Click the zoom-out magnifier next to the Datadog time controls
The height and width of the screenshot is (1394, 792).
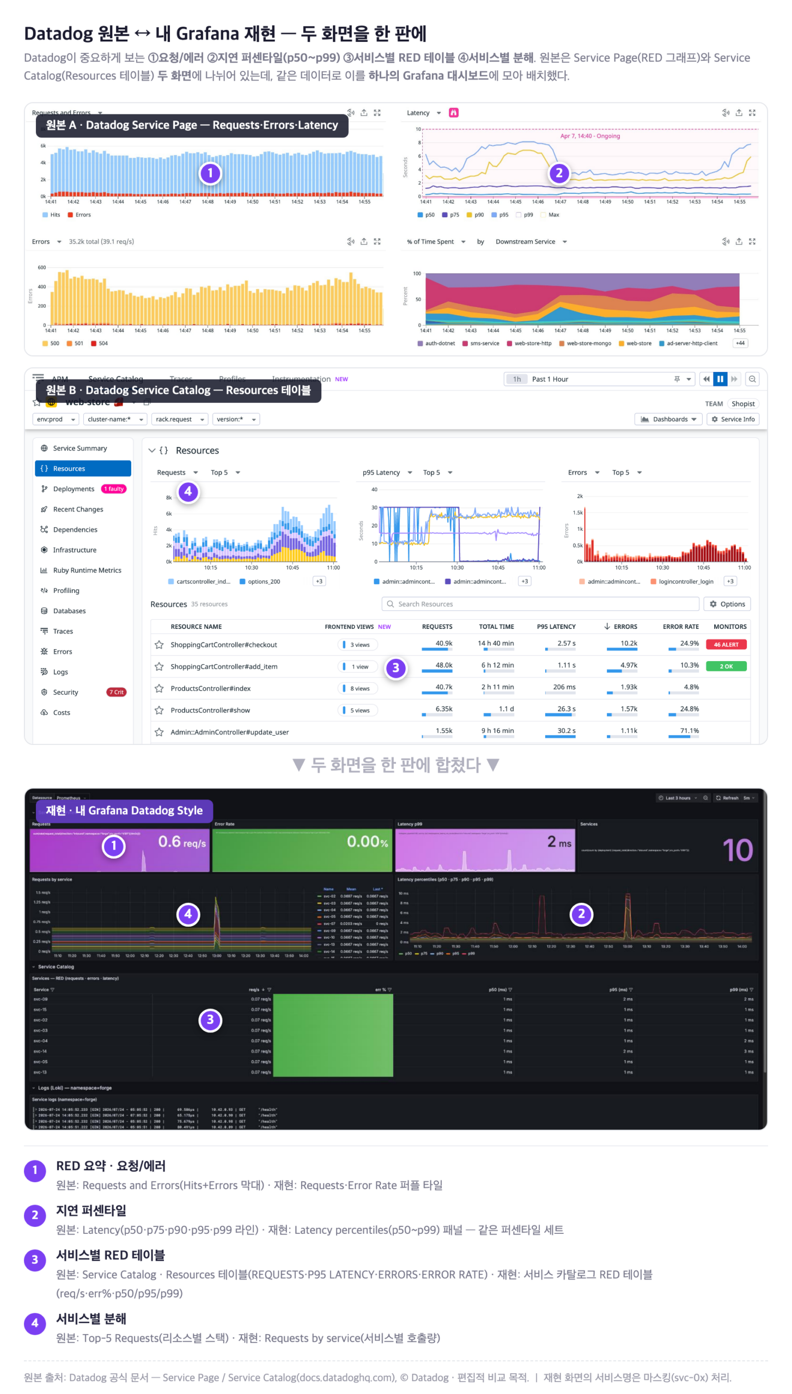pyautogui.click(x=752, y=379)
